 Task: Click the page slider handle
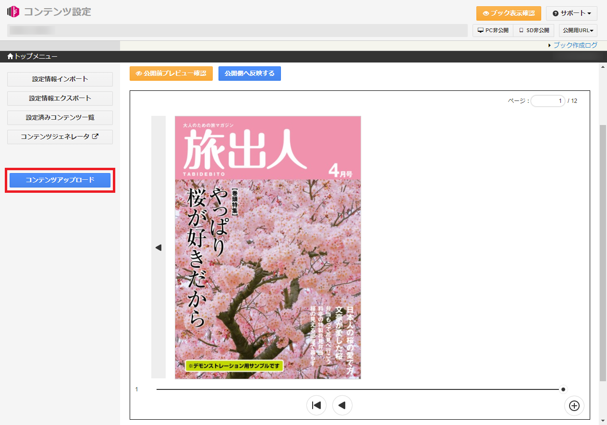(563, 389)
